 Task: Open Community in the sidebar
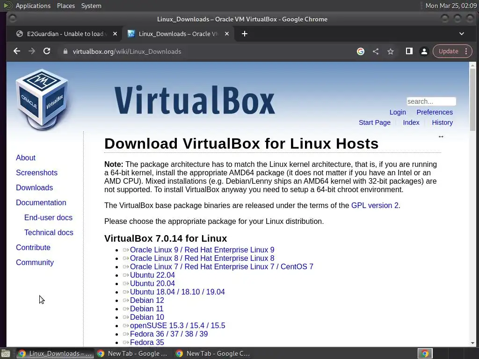[x=35, y=263]
